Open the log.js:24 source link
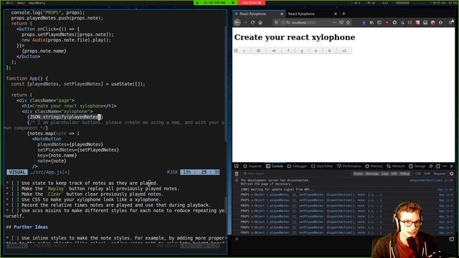Viewport: 459px width, 258px height. [x=445, y=189]
